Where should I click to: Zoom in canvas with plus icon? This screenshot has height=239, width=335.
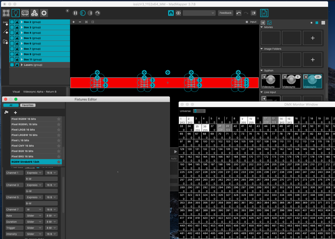click(74, 22)
